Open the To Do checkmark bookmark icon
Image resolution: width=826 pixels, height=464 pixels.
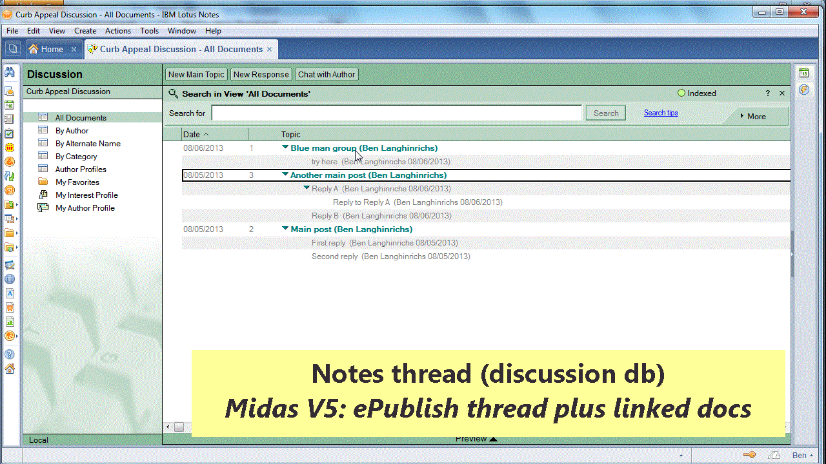(9, 133)
